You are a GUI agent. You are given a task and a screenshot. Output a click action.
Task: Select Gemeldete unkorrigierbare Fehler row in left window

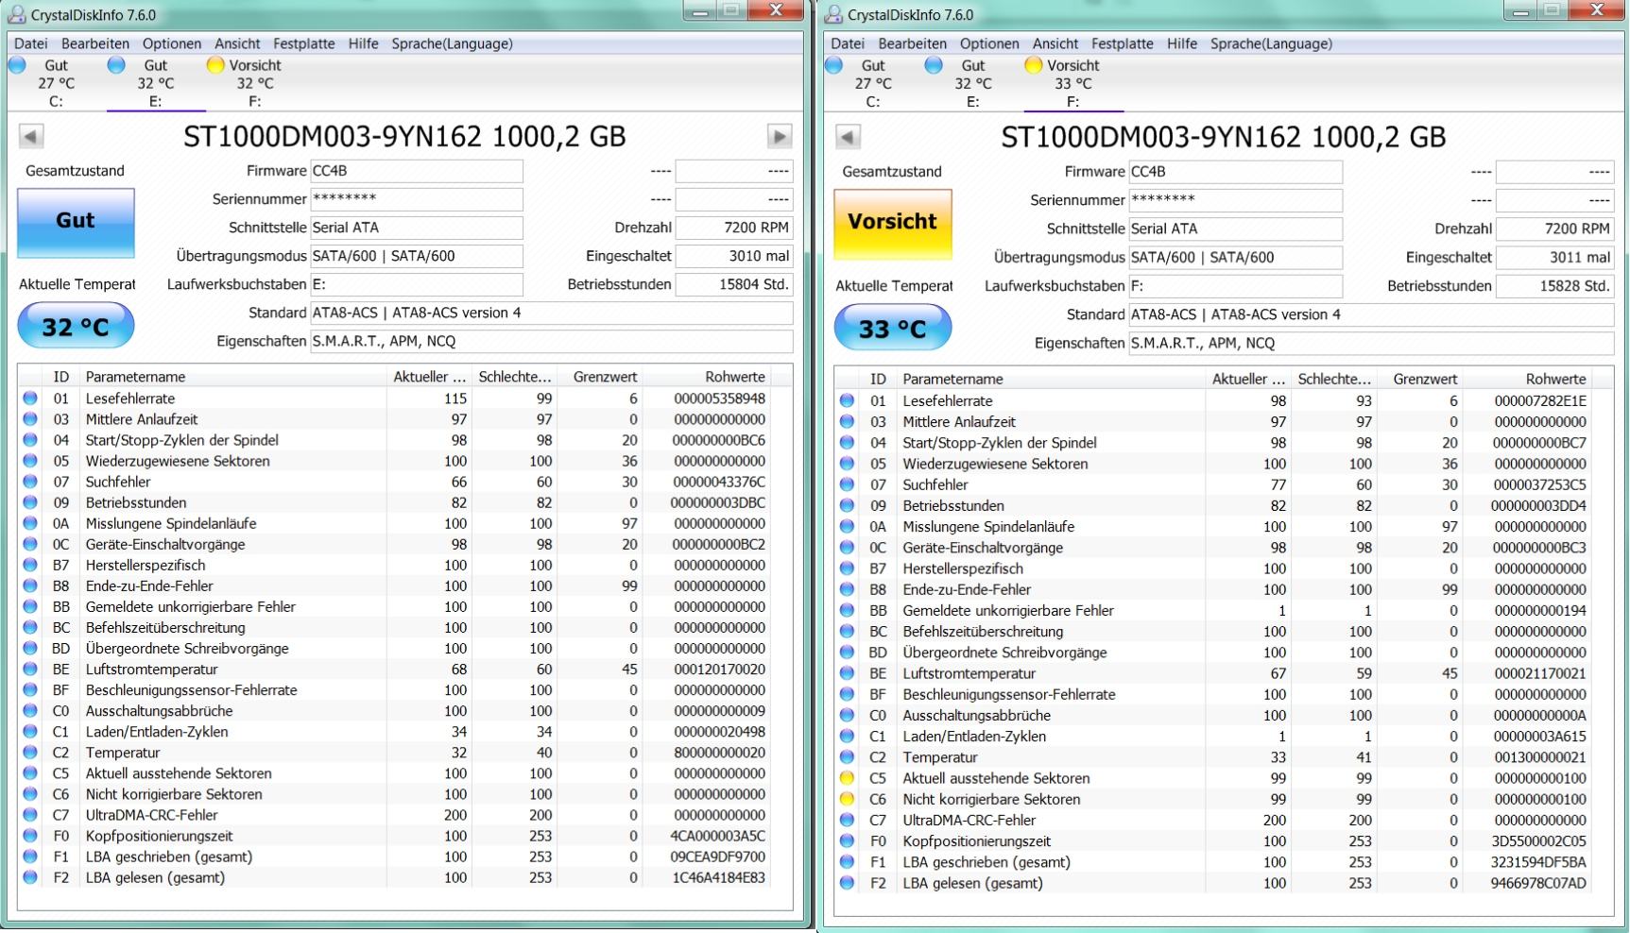395,607
